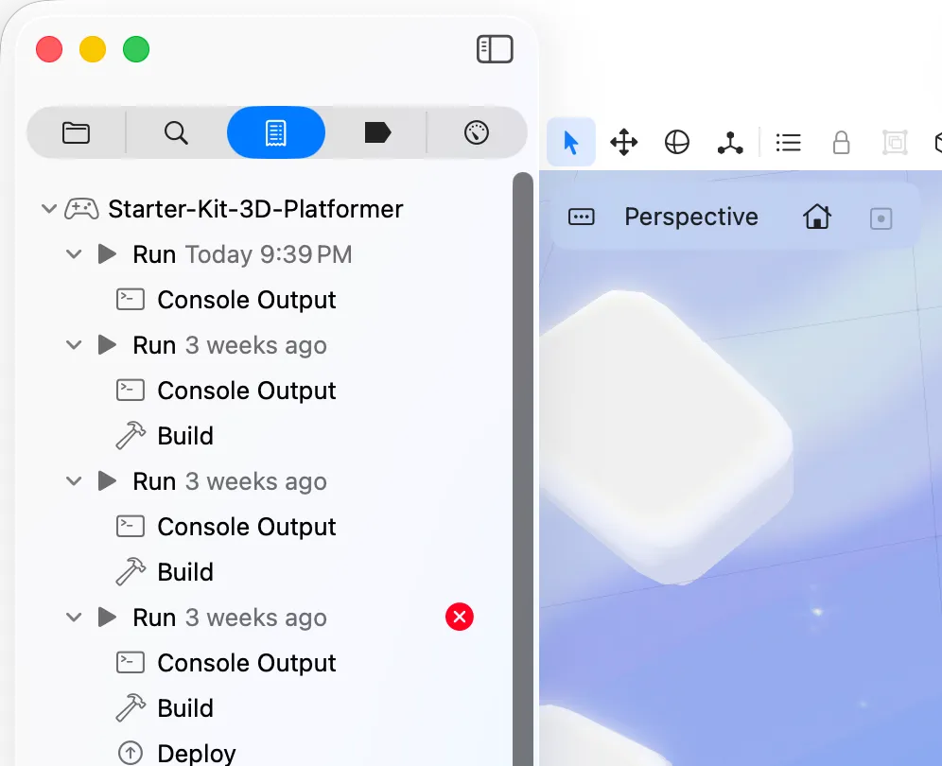Click the upload arrow icon beside Deploy
Viewport: 942px width, 766px height.
(x=131, y=754)
